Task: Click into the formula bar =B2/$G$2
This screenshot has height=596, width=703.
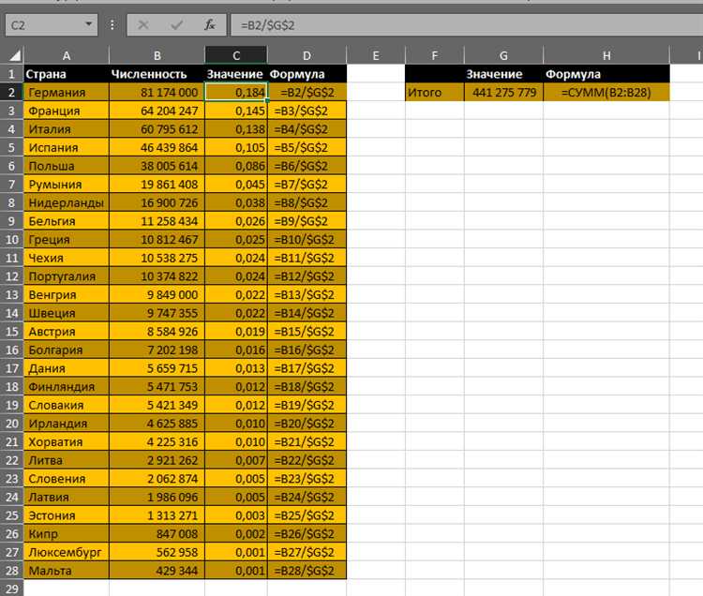Action: tap(467, 24)
